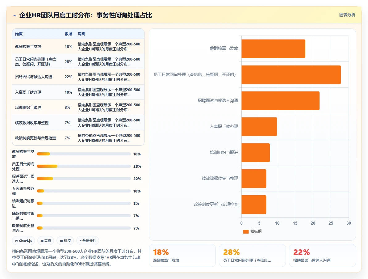Click the 8% value in the table
368x279 pixels.
click(x=67, y=107)
